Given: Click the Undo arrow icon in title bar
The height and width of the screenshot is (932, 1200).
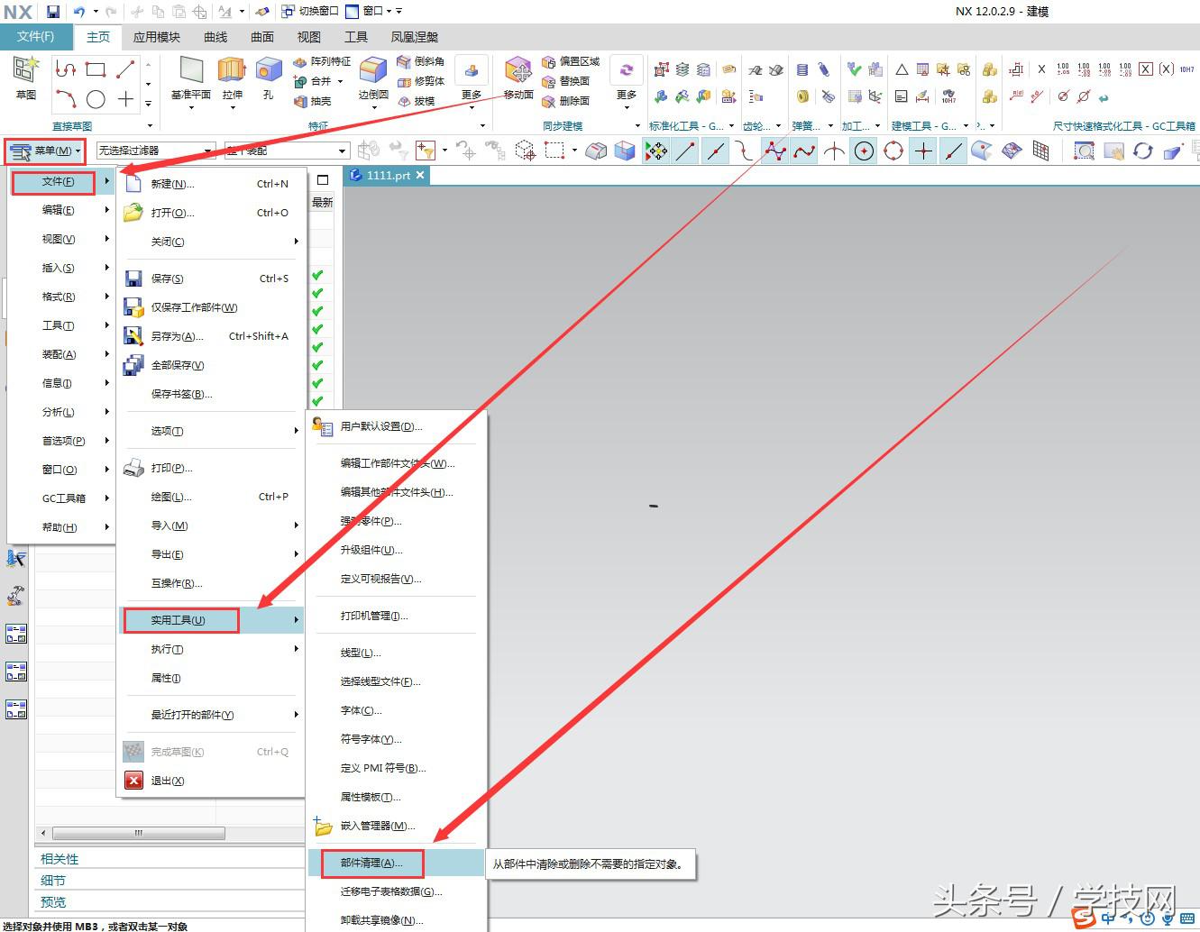Looking at the screenshot, I should (x=79, y=12).
